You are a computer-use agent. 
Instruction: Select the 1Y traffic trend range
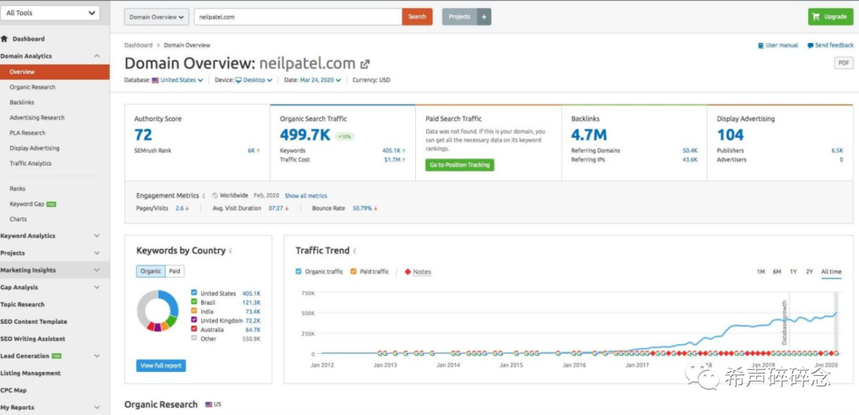click(793, 272)
